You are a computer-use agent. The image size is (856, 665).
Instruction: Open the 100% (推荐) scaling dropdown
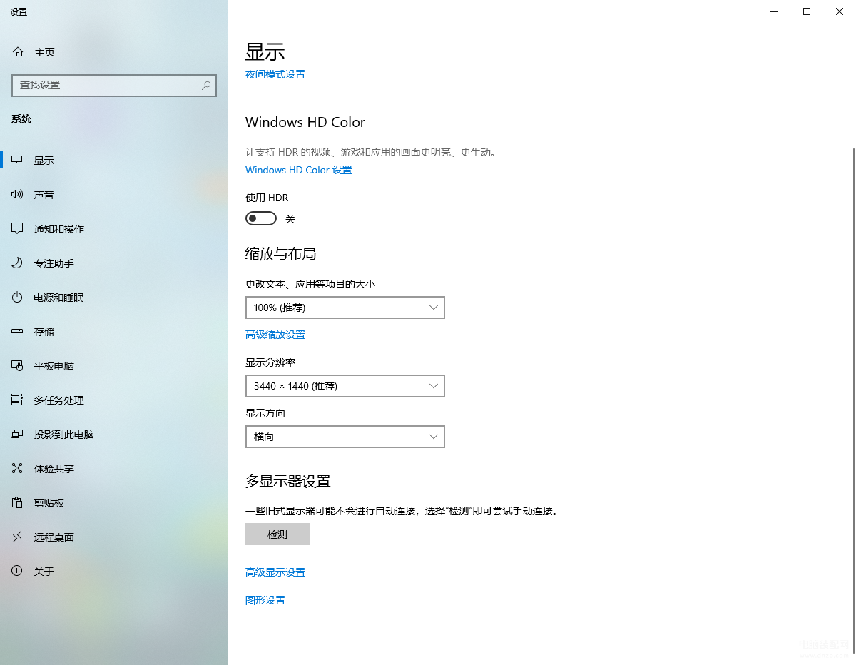coord(345,308)
